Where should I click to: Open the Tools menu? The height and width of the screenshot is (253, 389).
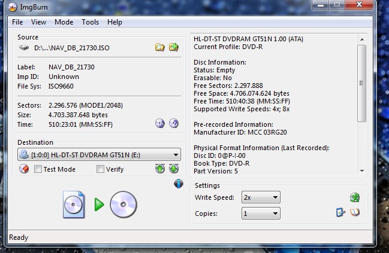click(x=91, y=22)
